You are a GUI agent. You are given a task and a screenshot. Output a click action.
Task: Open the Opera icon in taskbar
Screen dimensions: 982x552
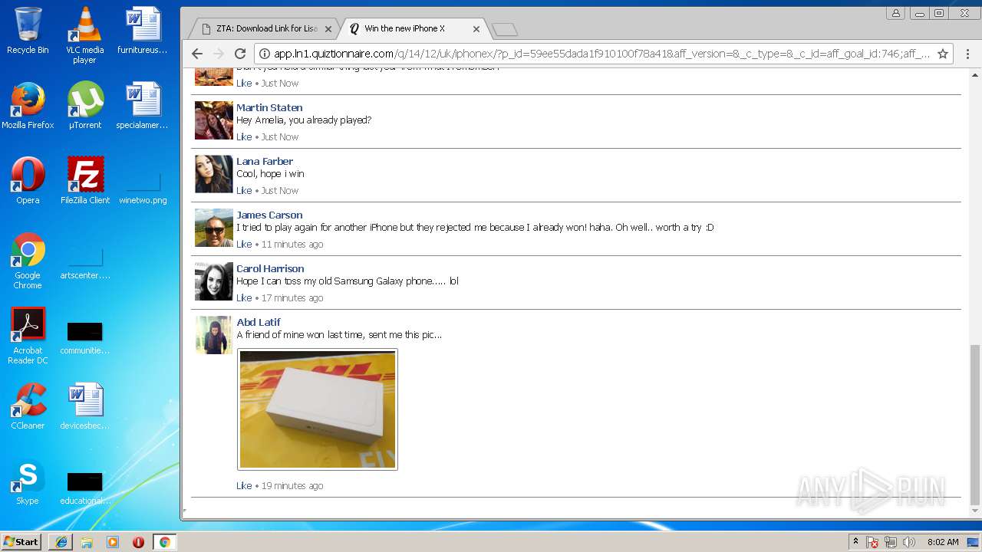tap(138, 542)
